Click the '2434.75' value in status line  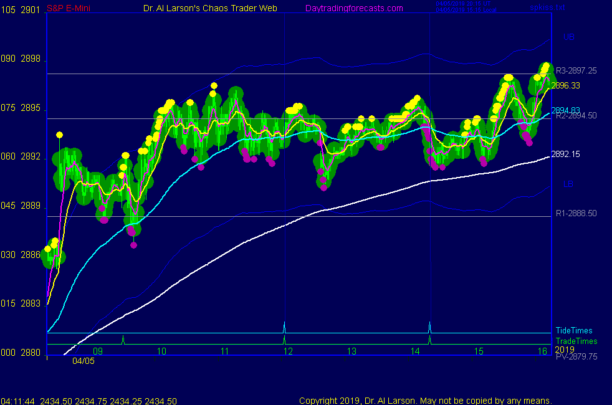(x=91, y=401)
